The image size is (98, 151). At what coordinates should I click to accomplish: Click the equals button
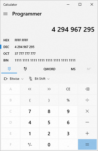[87, 145]
